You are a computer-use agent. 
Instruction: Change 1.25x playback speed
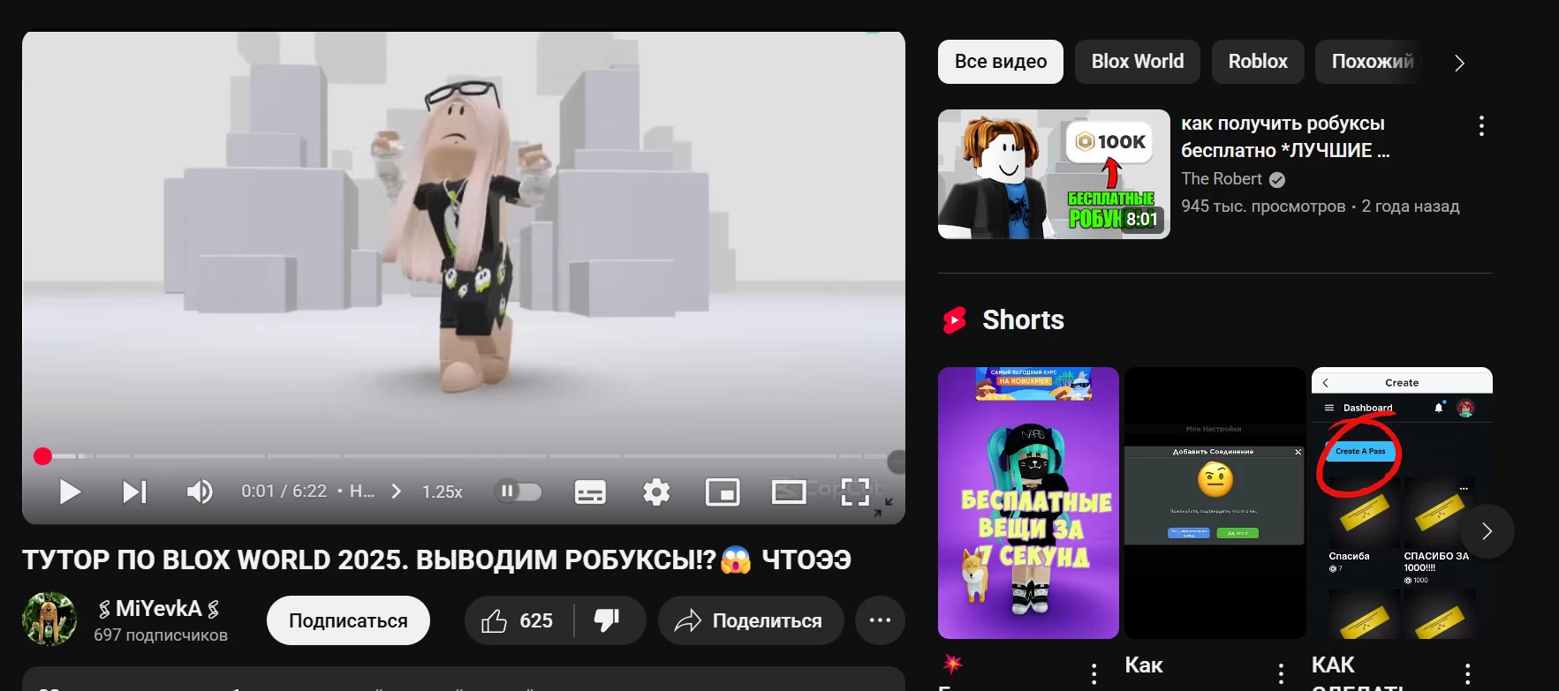coord(442,492)
